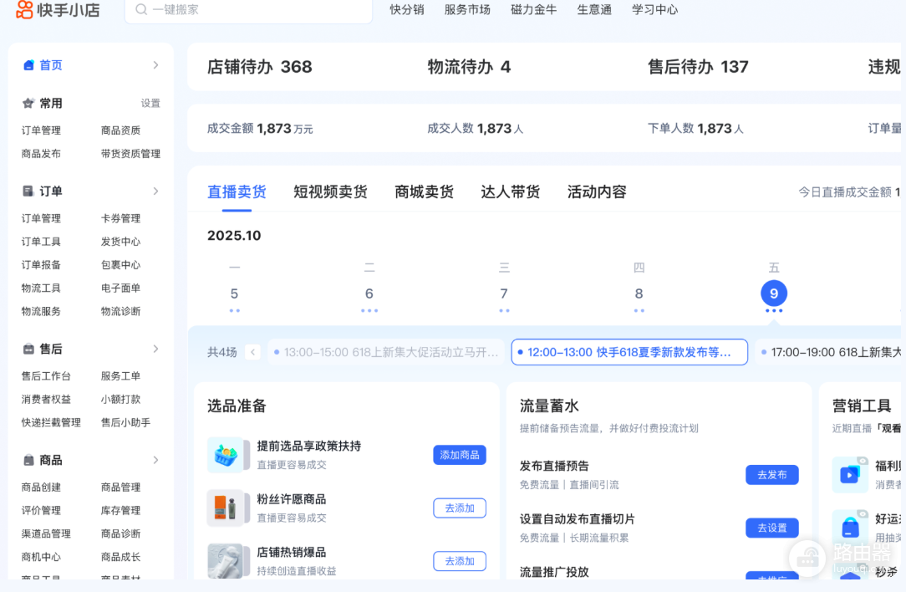Click the 好运 shopping bag icon
This screenshot has height=592, width=906.
(x=850, y=528)
